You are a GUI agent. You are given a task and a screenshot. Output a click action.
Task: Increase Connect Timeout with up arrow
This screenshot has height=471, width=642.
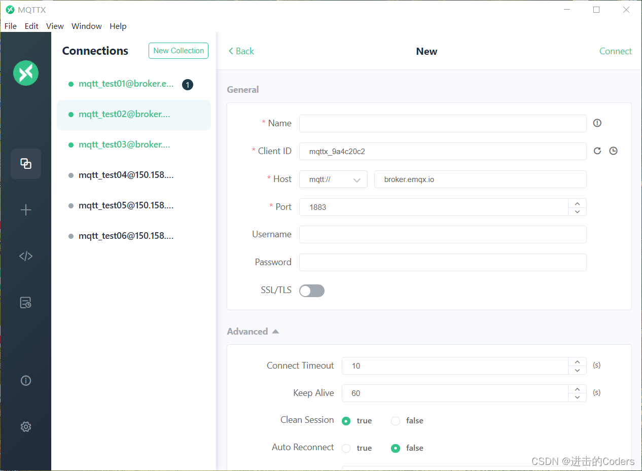pos(577,361)
